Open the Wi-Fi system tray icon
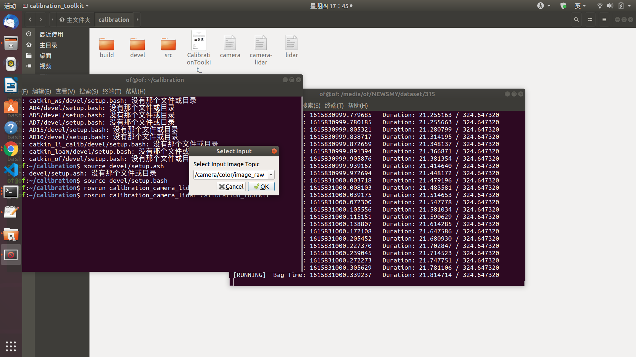Image resolution: width=636 pixels, height=357 pixels. click(x=600, y=6)
